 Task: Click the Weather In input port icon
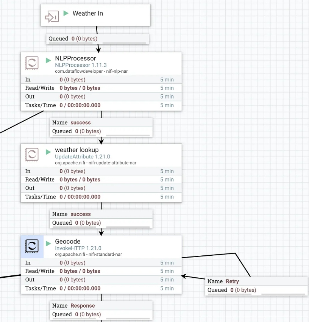coord(52,16)
